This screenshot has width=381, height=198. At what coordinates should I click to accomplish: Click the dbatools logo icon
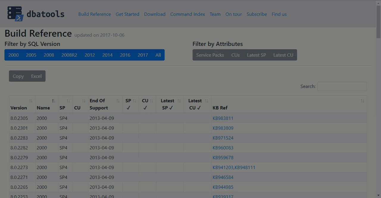15,14
